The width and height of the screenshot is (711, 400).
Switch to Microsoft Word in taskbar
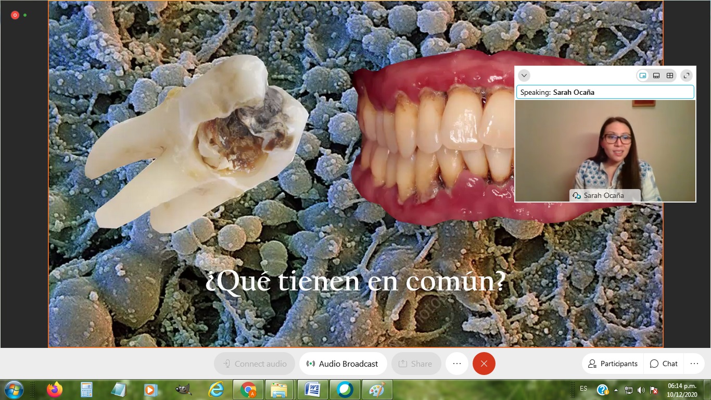pos(312,390)
